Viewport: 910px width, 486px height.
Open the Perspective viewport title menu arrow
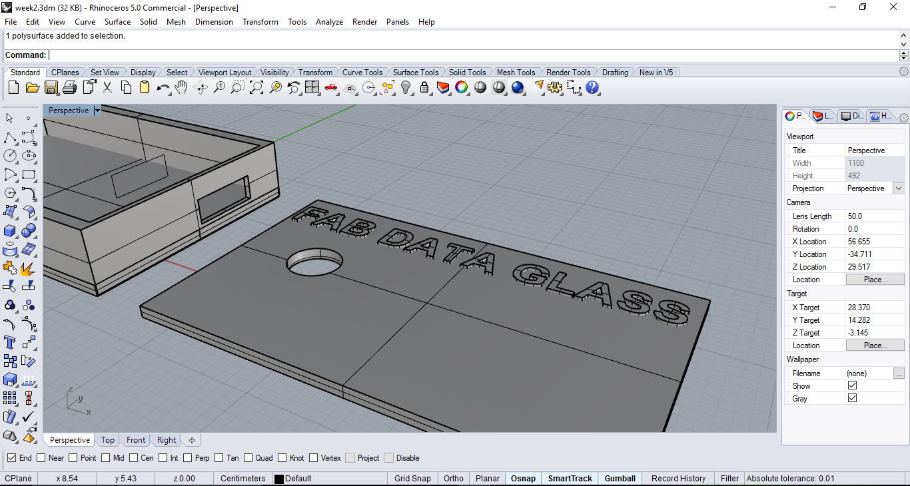(x=97, y=111)
